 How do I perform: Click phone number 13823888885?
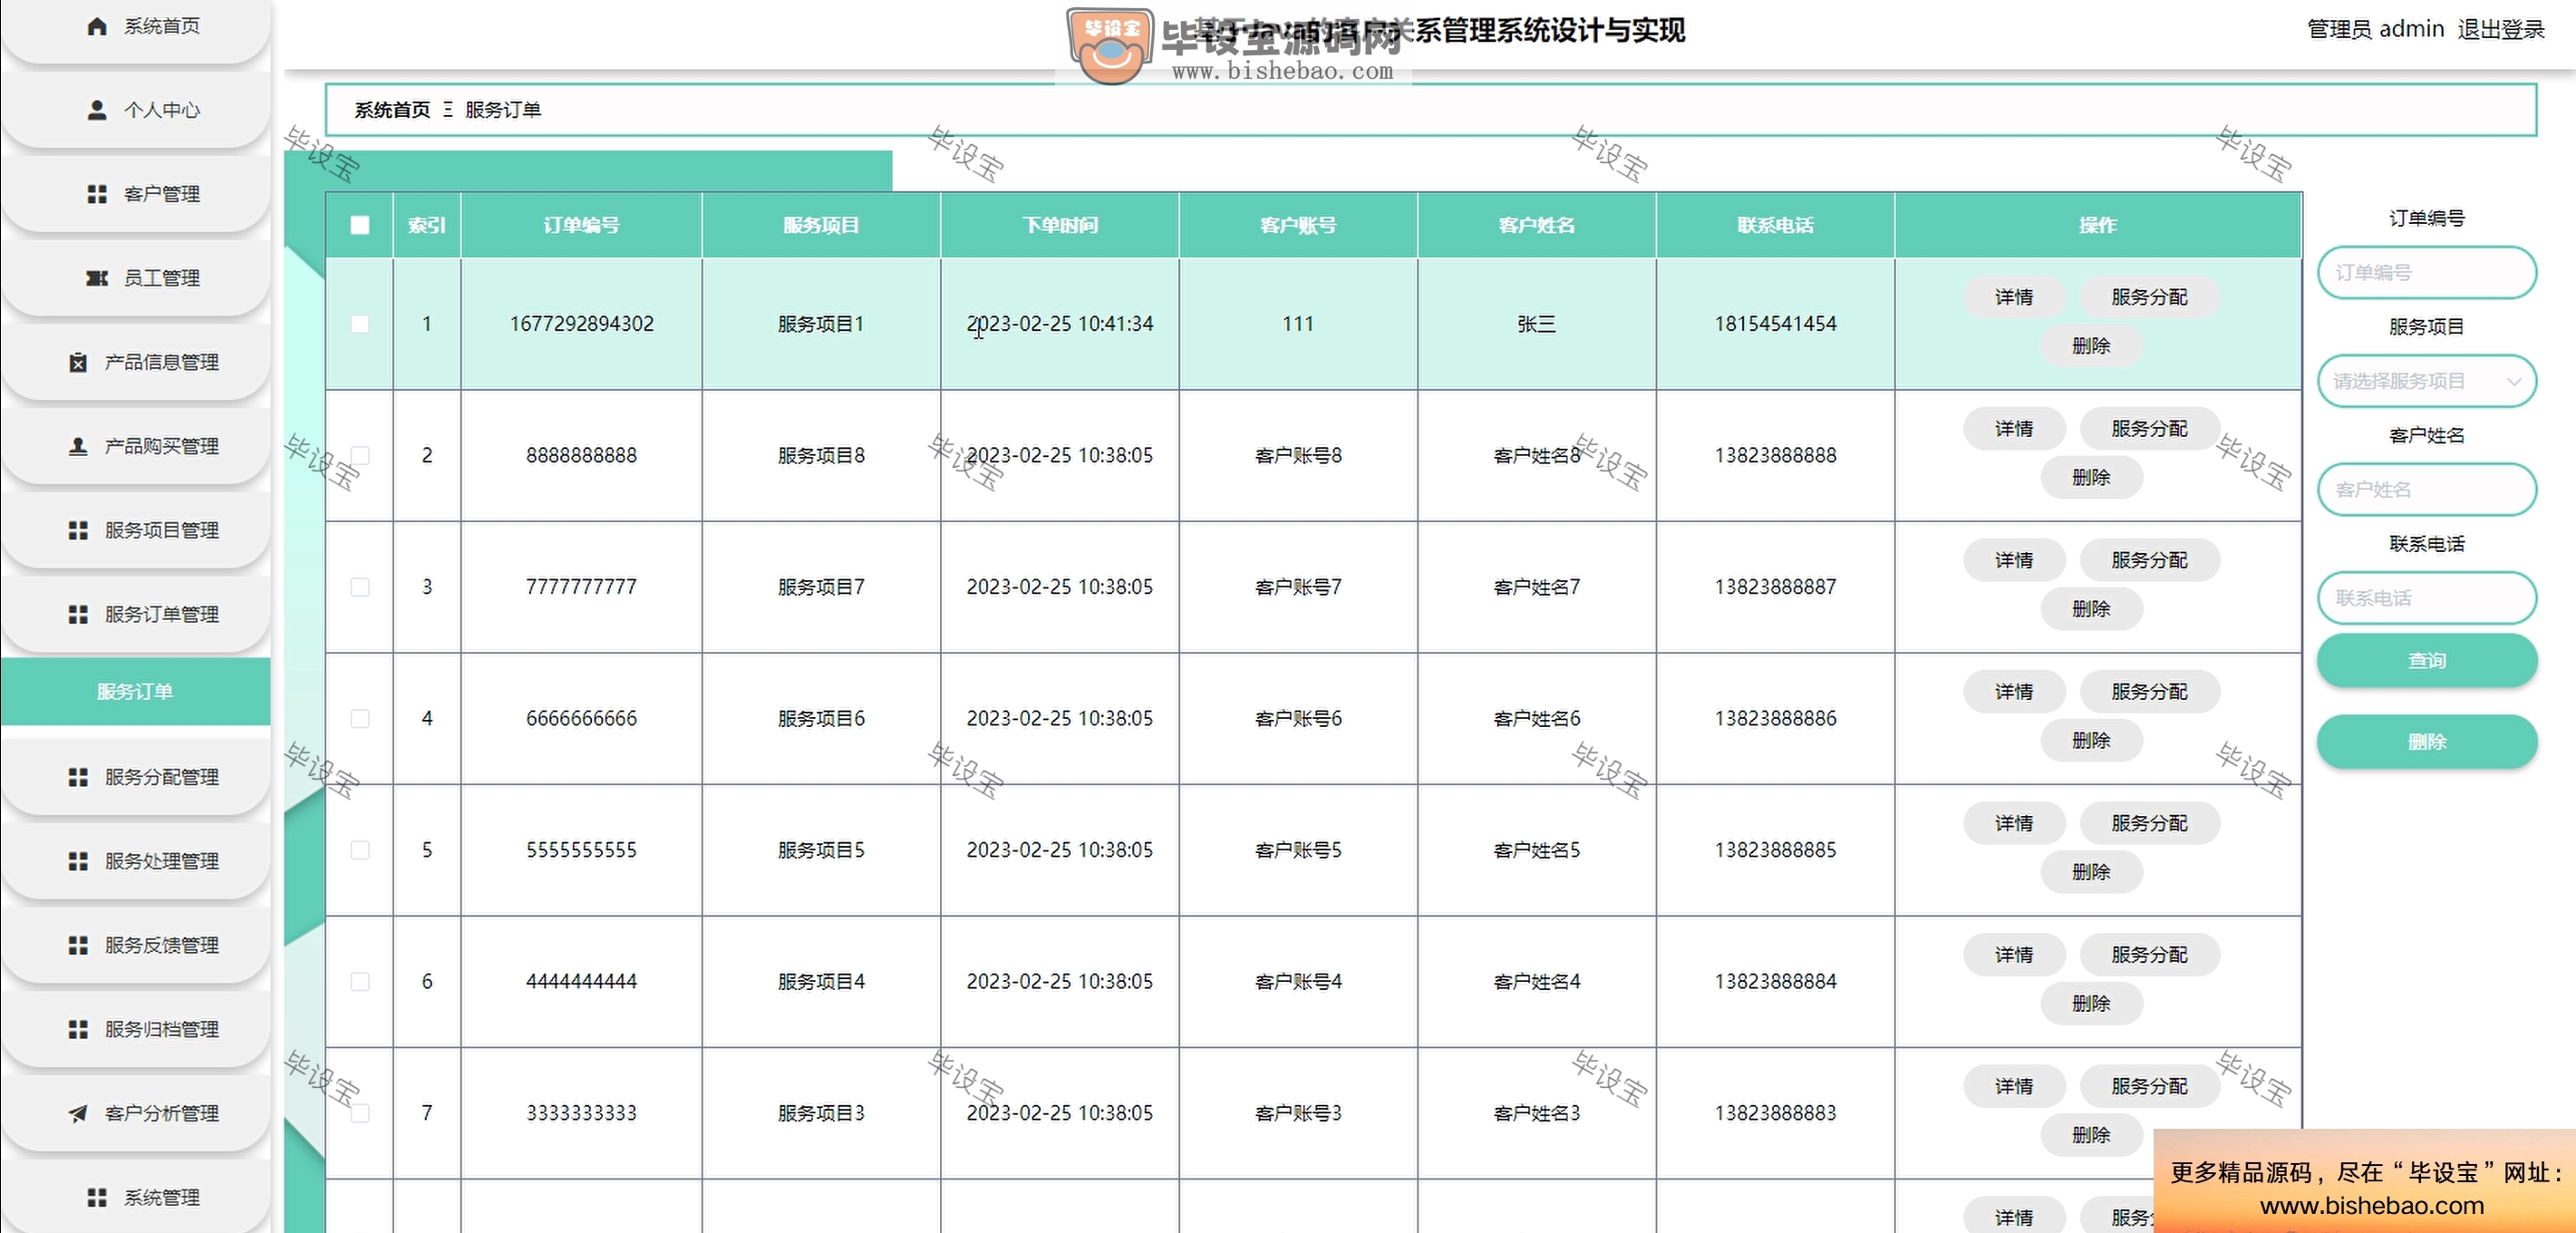pos(1775,850)
